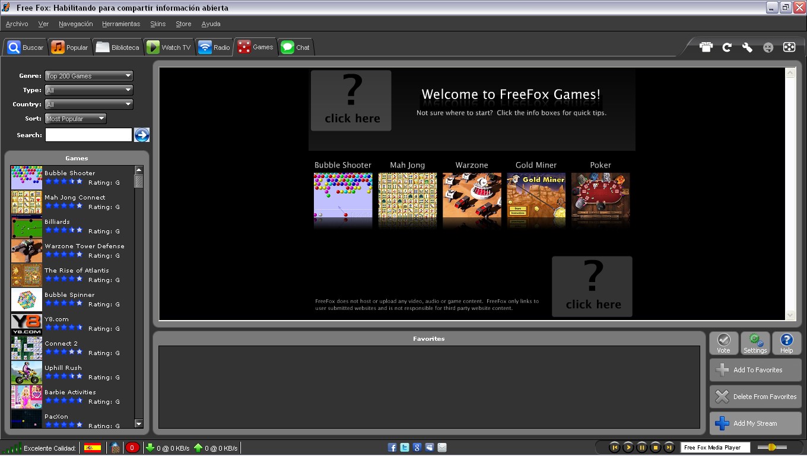Open the Sort dropdown

pos(75,119)
